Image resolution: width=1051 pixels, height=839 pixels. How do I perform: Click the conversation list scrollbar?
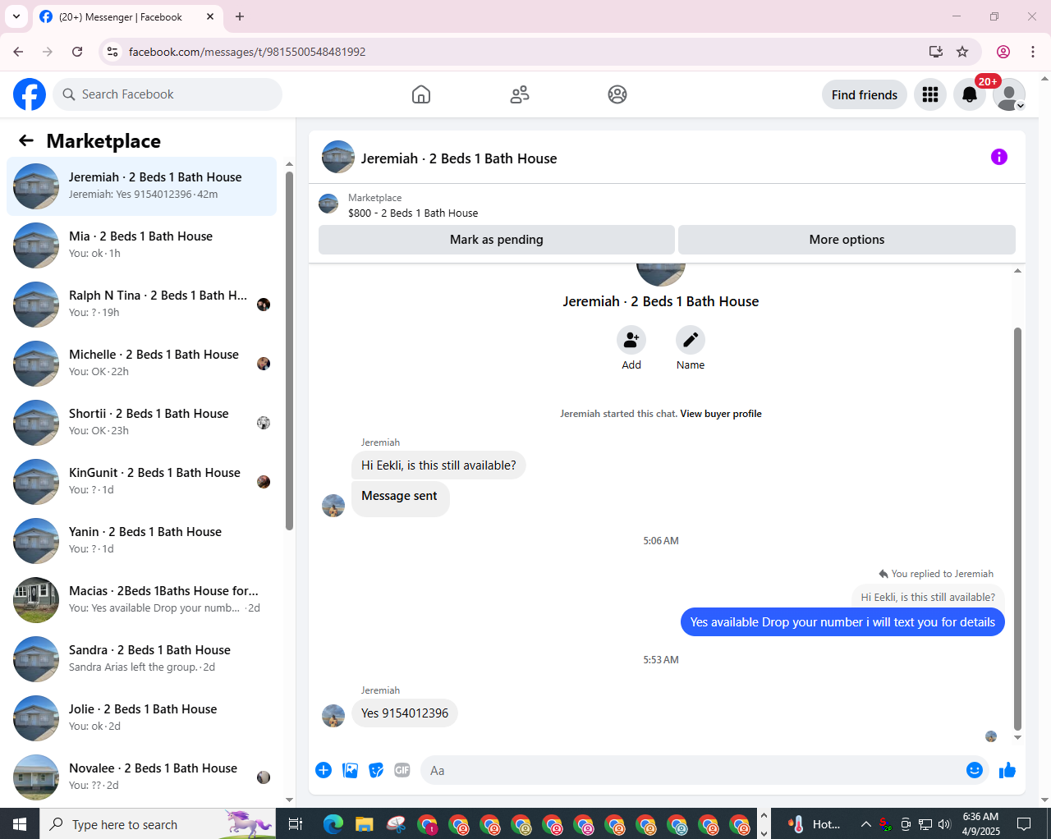tap(289, 351)
